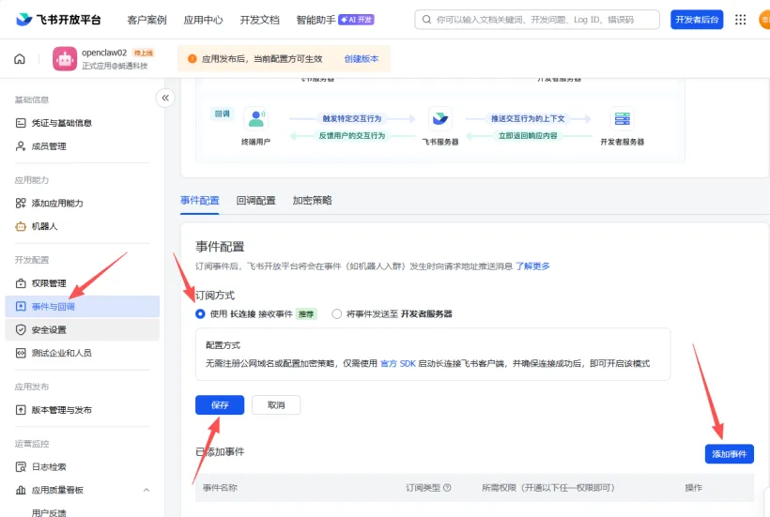Screen dimensions: 770x517
Task: Click the 飞书服务器 icon in the diagram
Action: (440, 119)
